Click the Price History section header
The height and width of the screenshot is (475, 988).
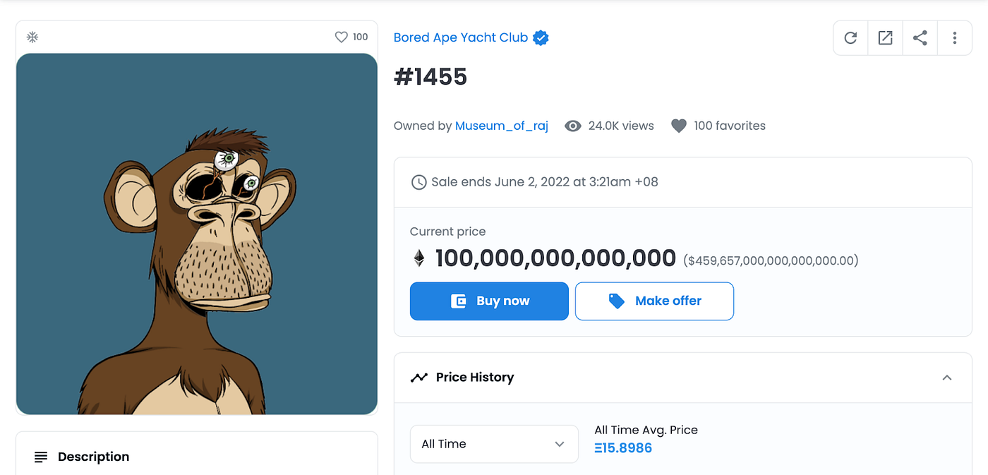click(x=475, y=378)
